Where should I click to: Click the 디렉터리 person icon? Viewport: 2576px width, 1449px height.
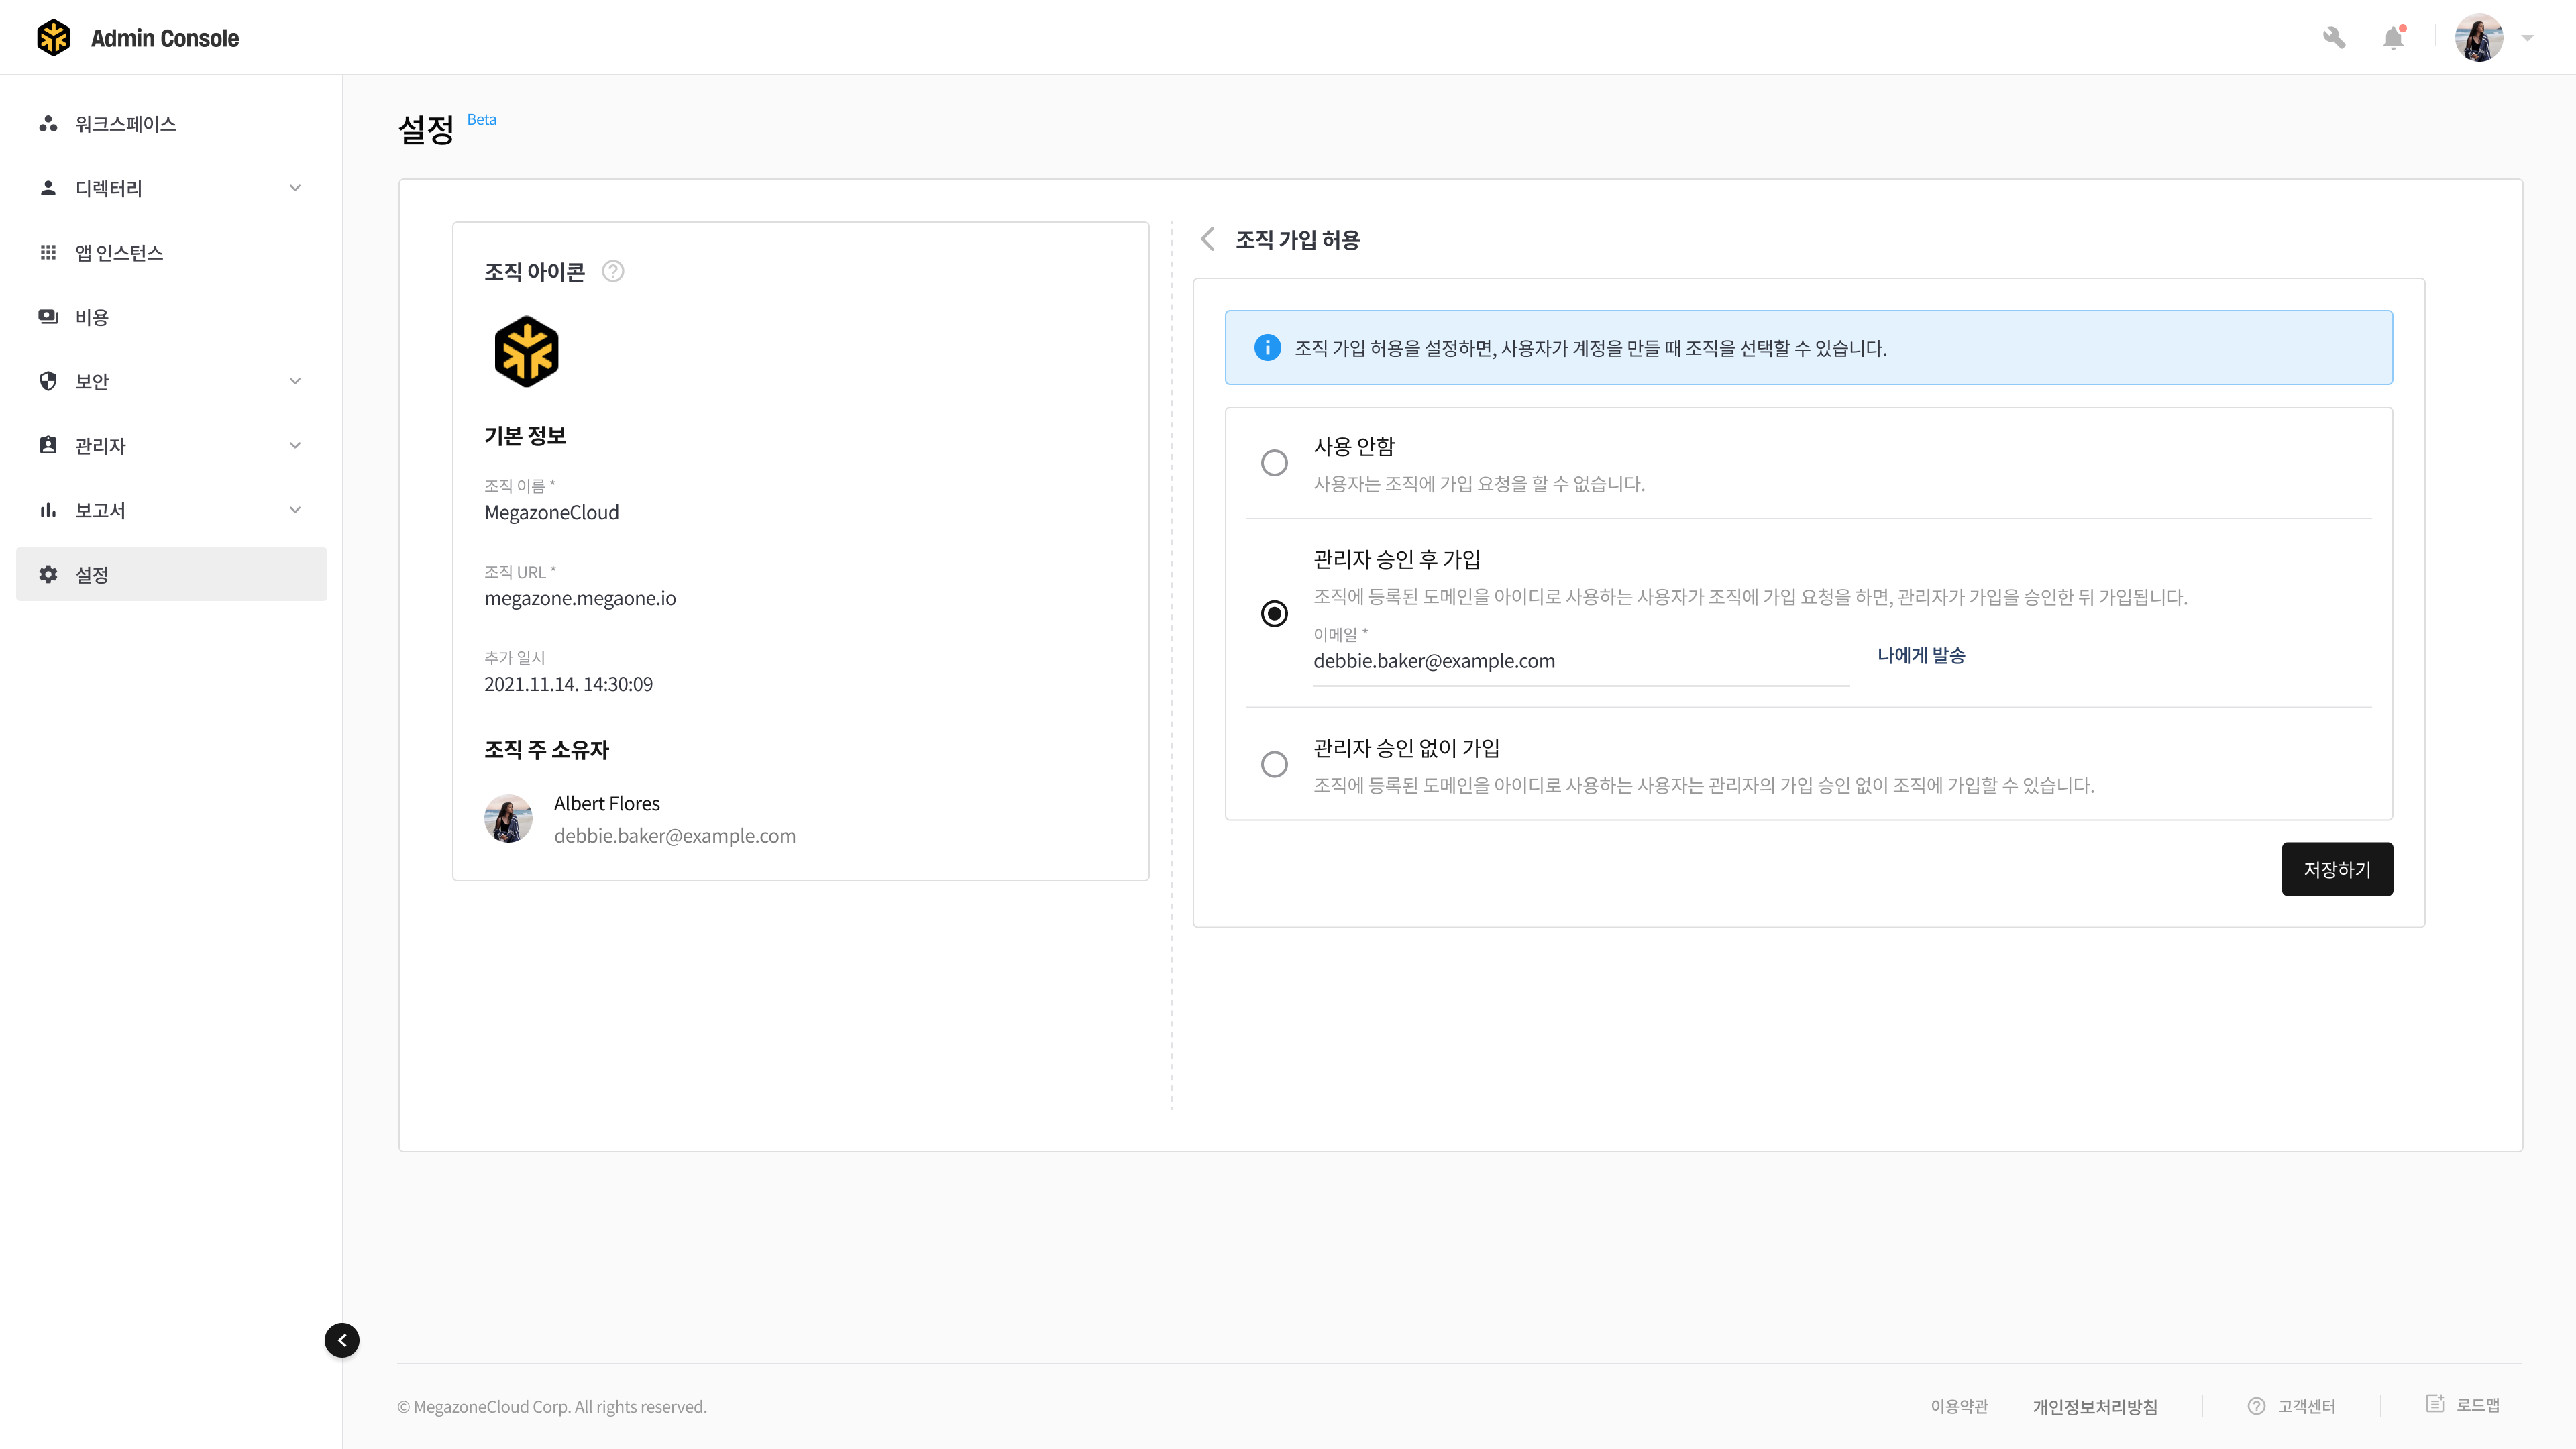pyautogui.click(x=48, y=188)
